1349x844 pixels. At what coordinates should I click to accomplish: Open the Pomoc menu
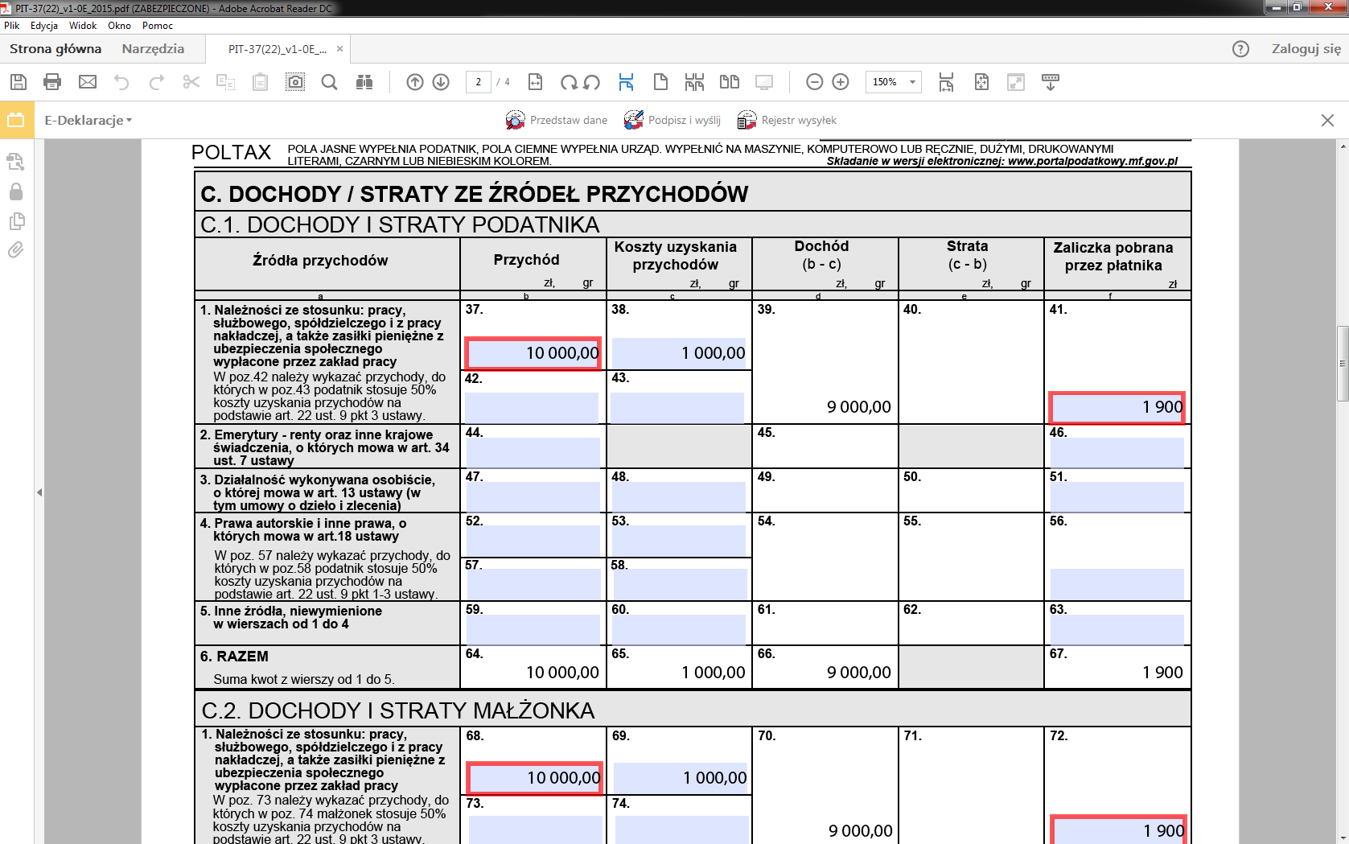coord(158,26)
